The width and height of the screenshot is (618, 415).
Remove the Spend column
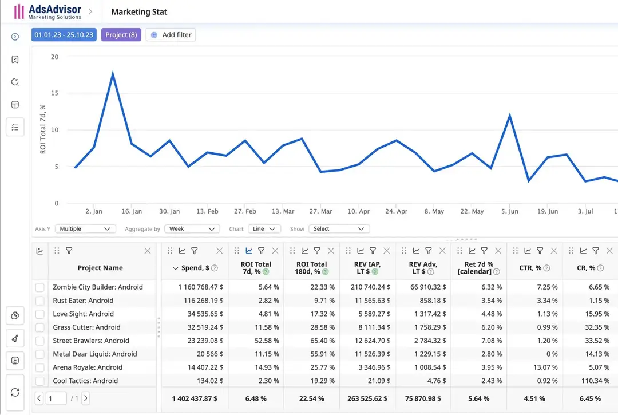[x=220, y=251]
